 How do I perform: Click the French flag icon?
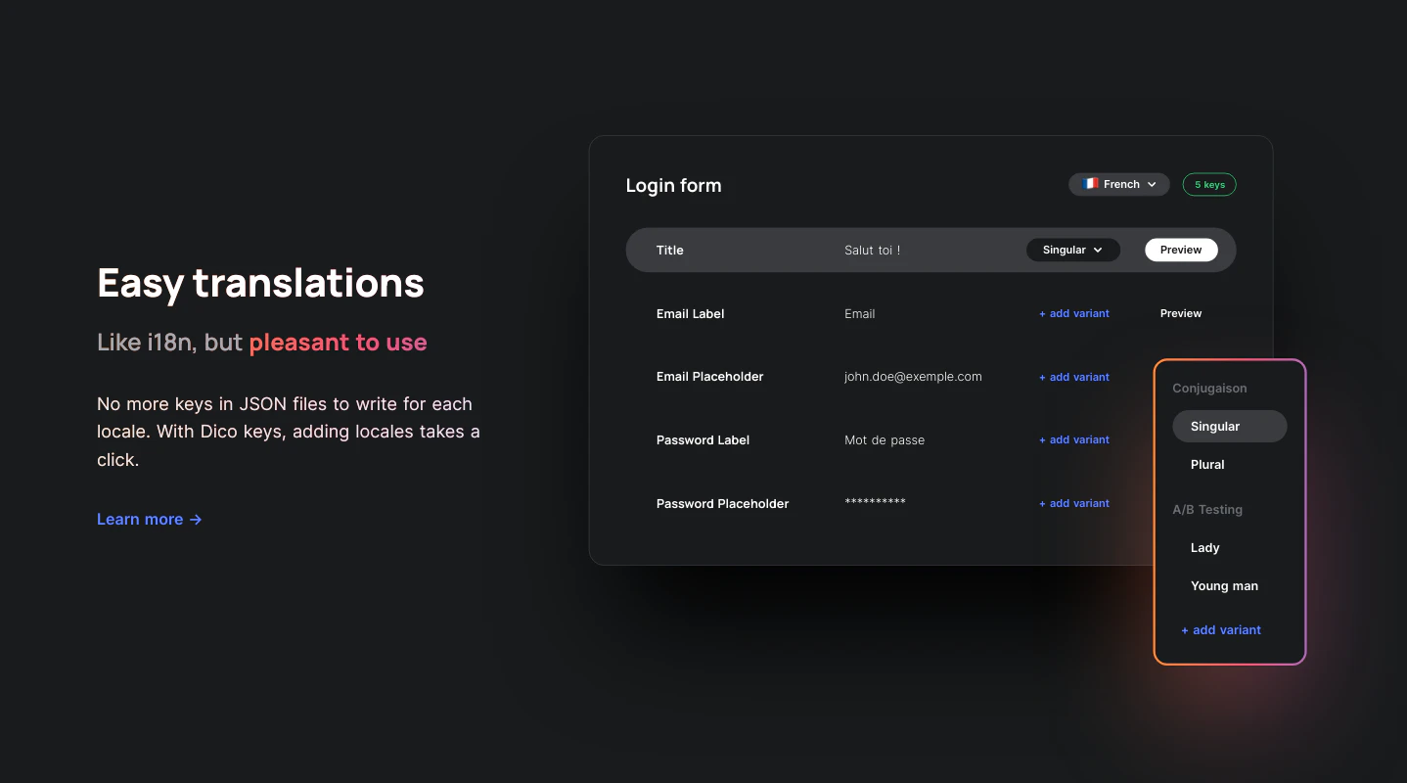click(x=1090, y=184)
